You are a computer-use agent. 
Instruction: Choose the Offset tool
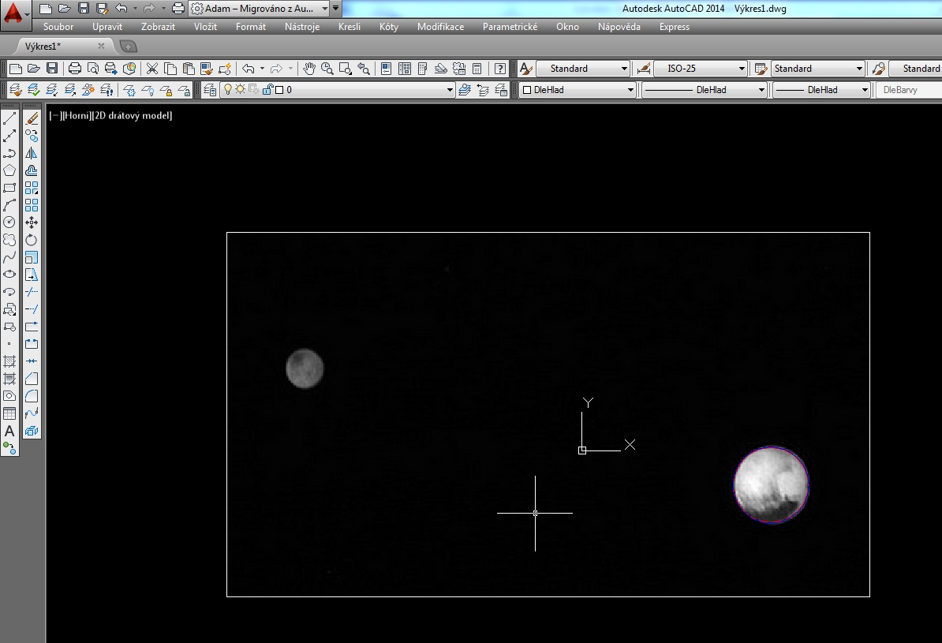(x=32, y=170)
